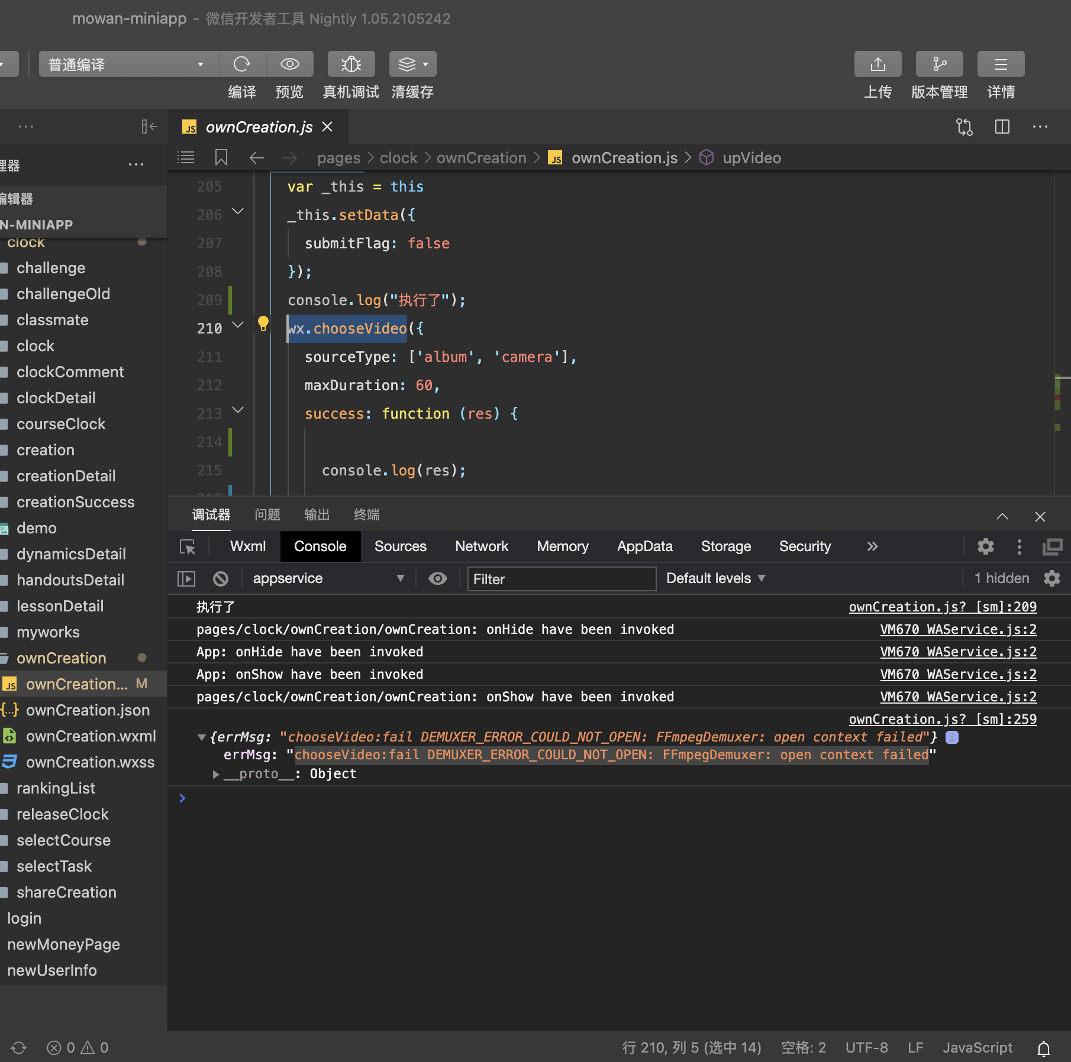Open ownCreation.wxml in file tree
The width and height of the screenshot is (1071, 1062).
coord(91,736)
